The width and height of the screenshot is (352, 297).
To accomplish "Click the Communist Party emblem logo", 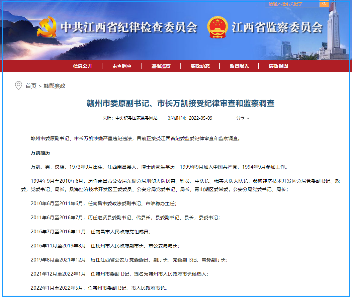I will point(47,27).
